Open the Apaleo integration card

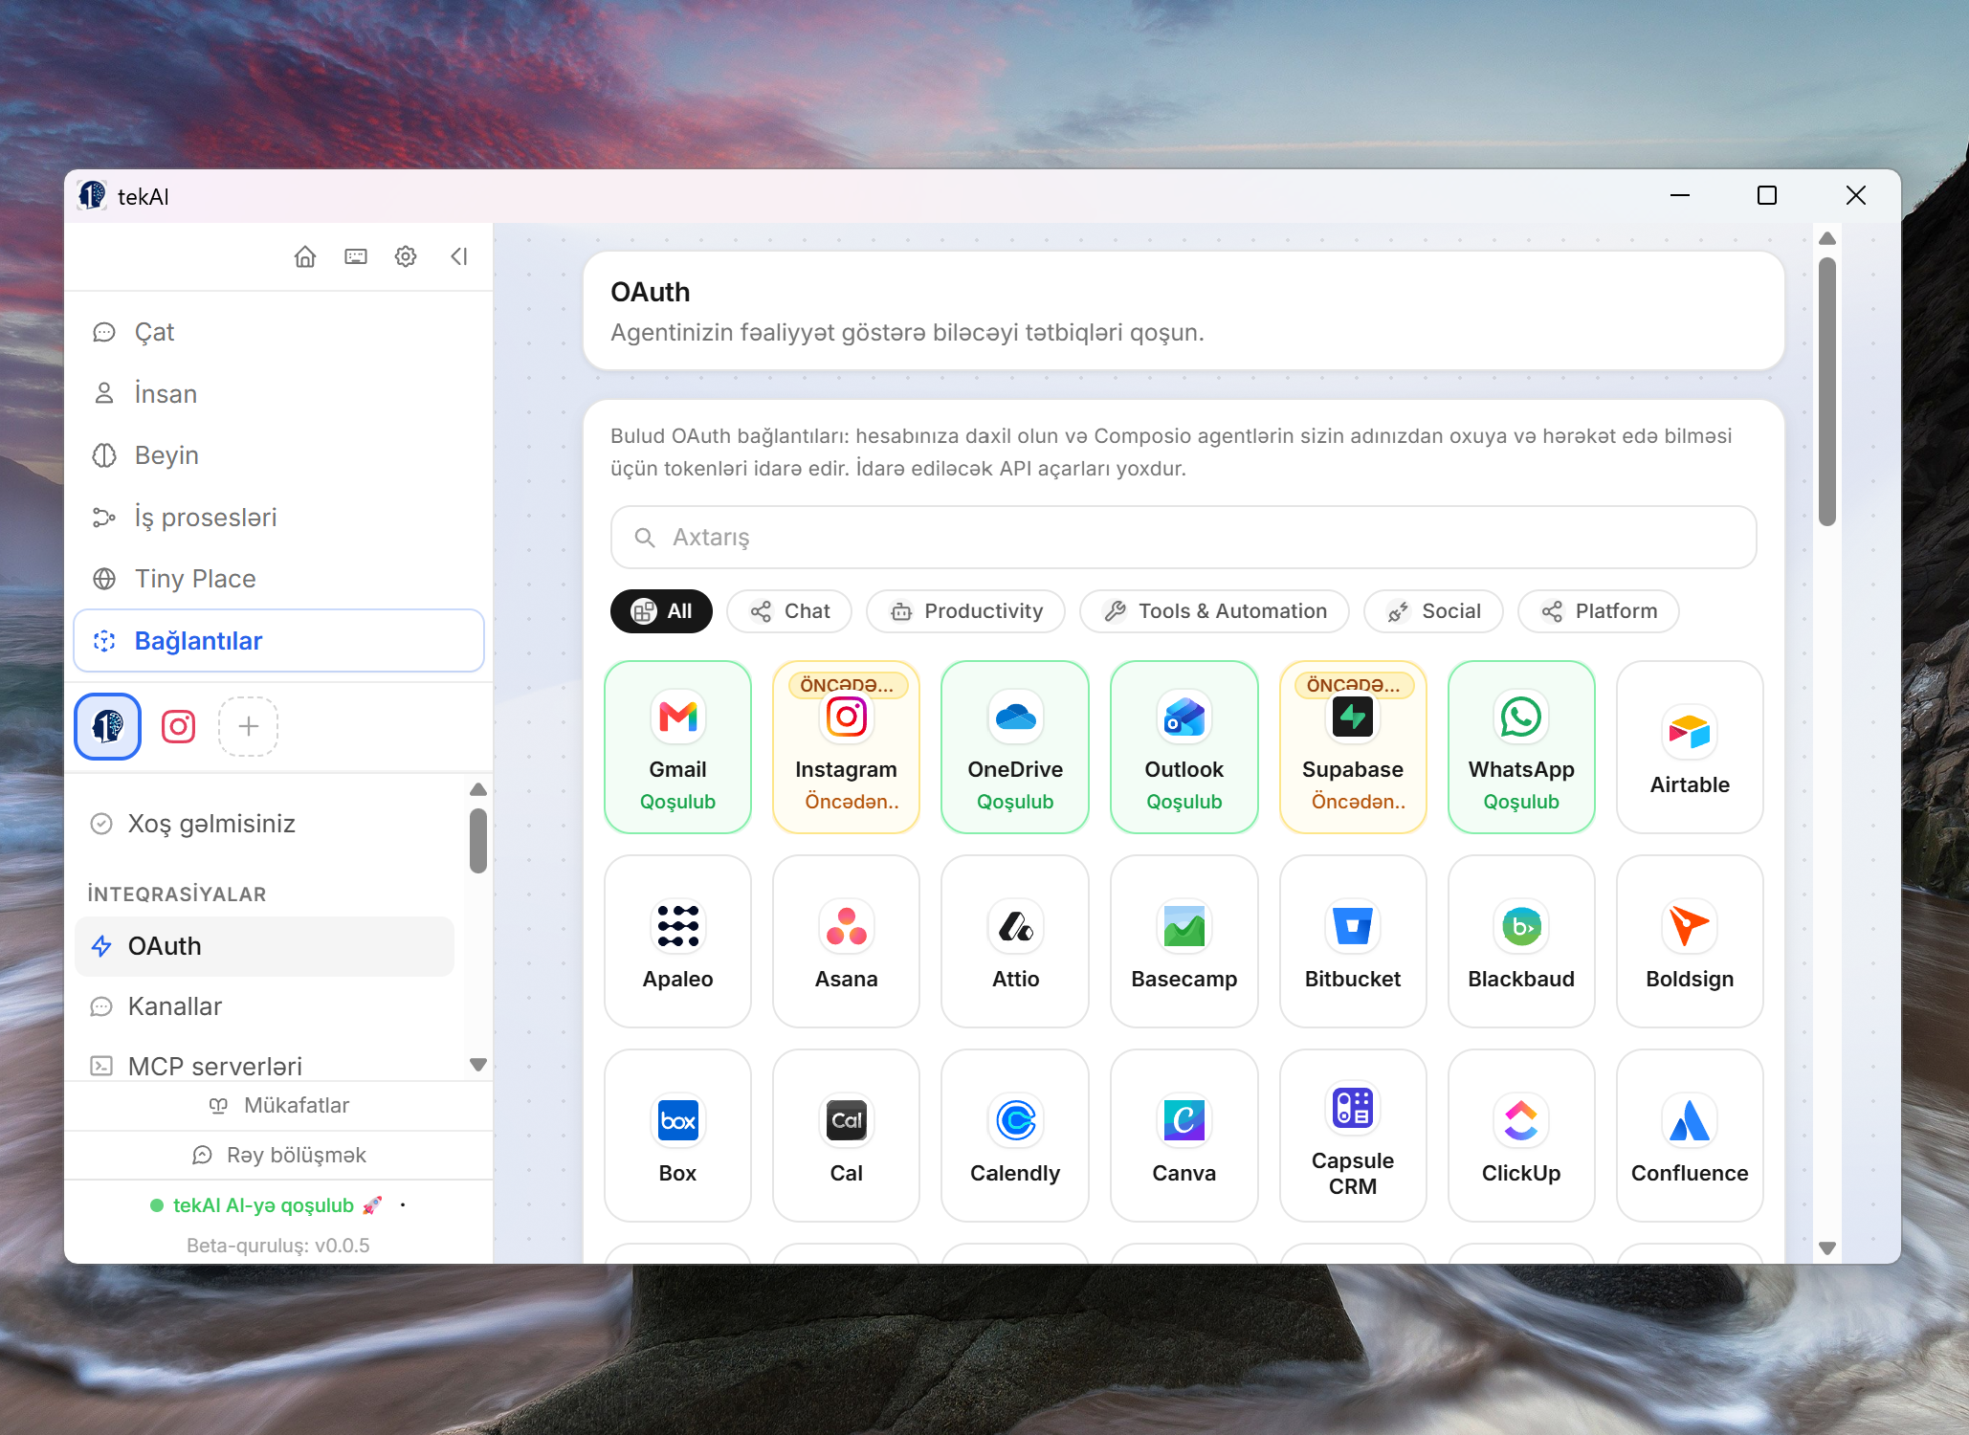pyautogui.click(x=677, y=941)
